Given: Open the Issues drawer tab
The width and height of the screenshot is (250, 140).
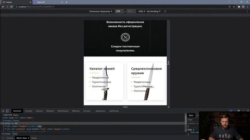Looking at the screenshot, I should [34, 138].
